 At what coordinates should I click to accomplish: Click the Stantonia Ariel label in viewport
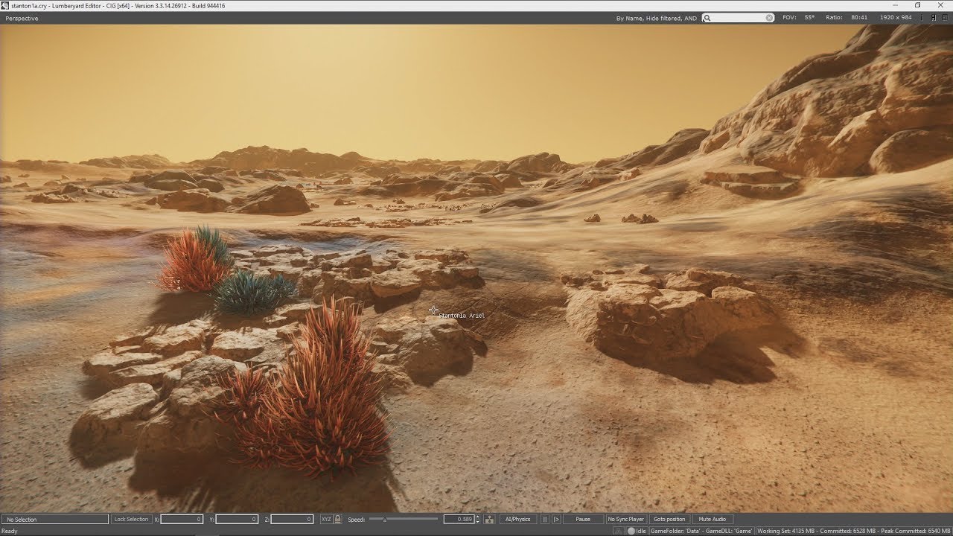[462, 316]
